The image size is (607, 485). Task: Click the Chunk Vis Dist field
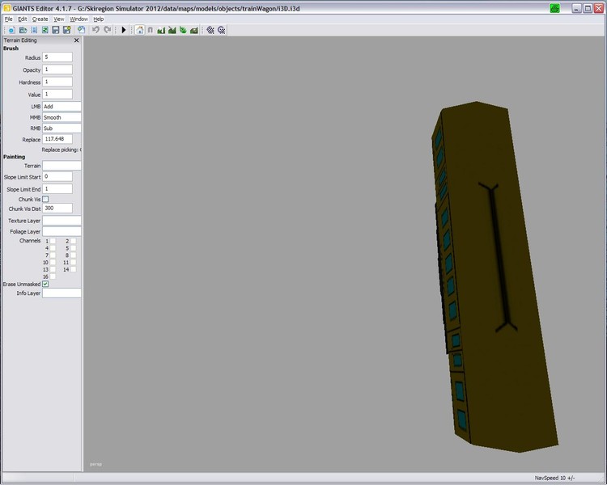coord(57,209)
